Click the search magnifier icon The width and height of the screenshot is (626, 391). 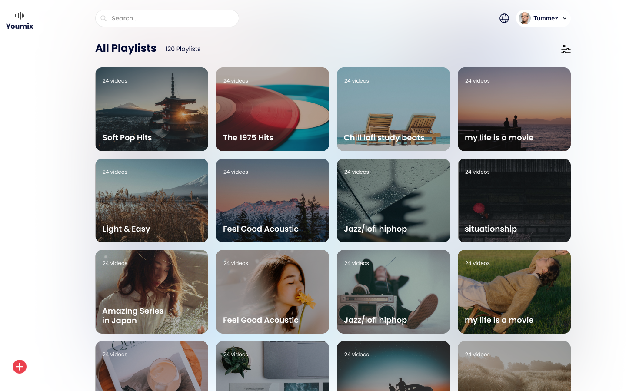point(103,18)
